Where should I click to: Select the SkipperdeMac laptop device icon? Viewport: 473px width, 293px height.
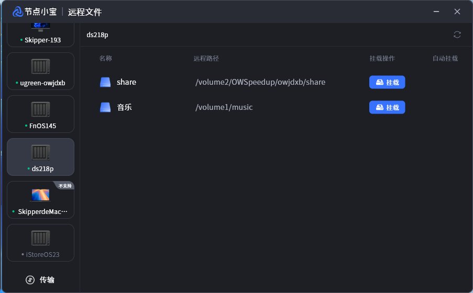click(40, 195)
